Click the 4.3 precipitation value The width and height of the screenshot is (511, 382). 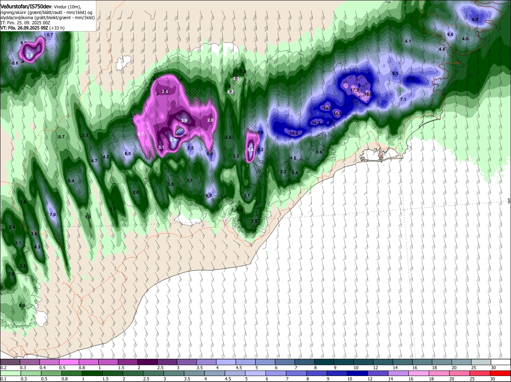click(x=37, y=247)
